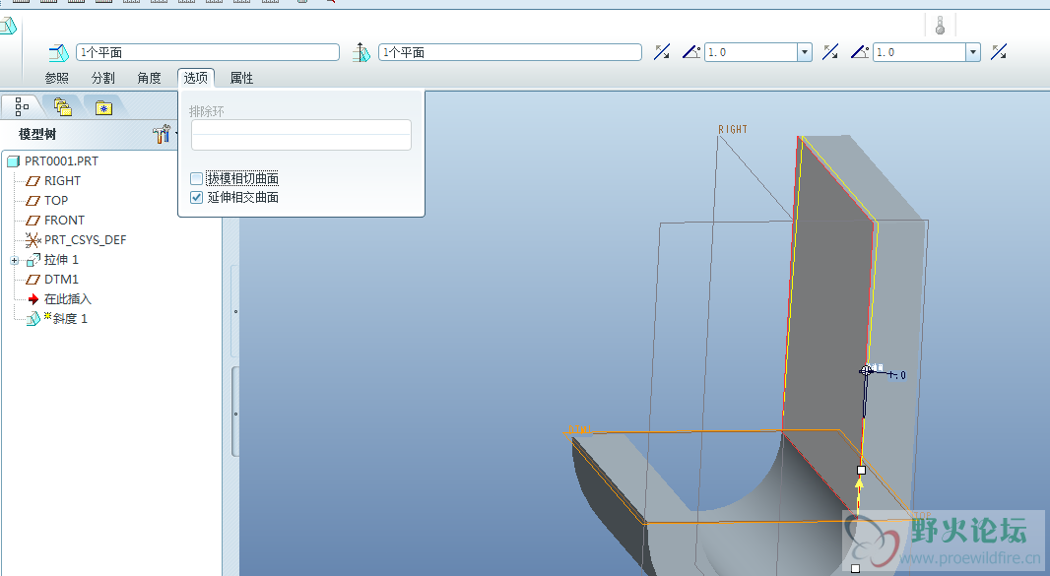Select TOP plane in model tree

click(56, 200)
